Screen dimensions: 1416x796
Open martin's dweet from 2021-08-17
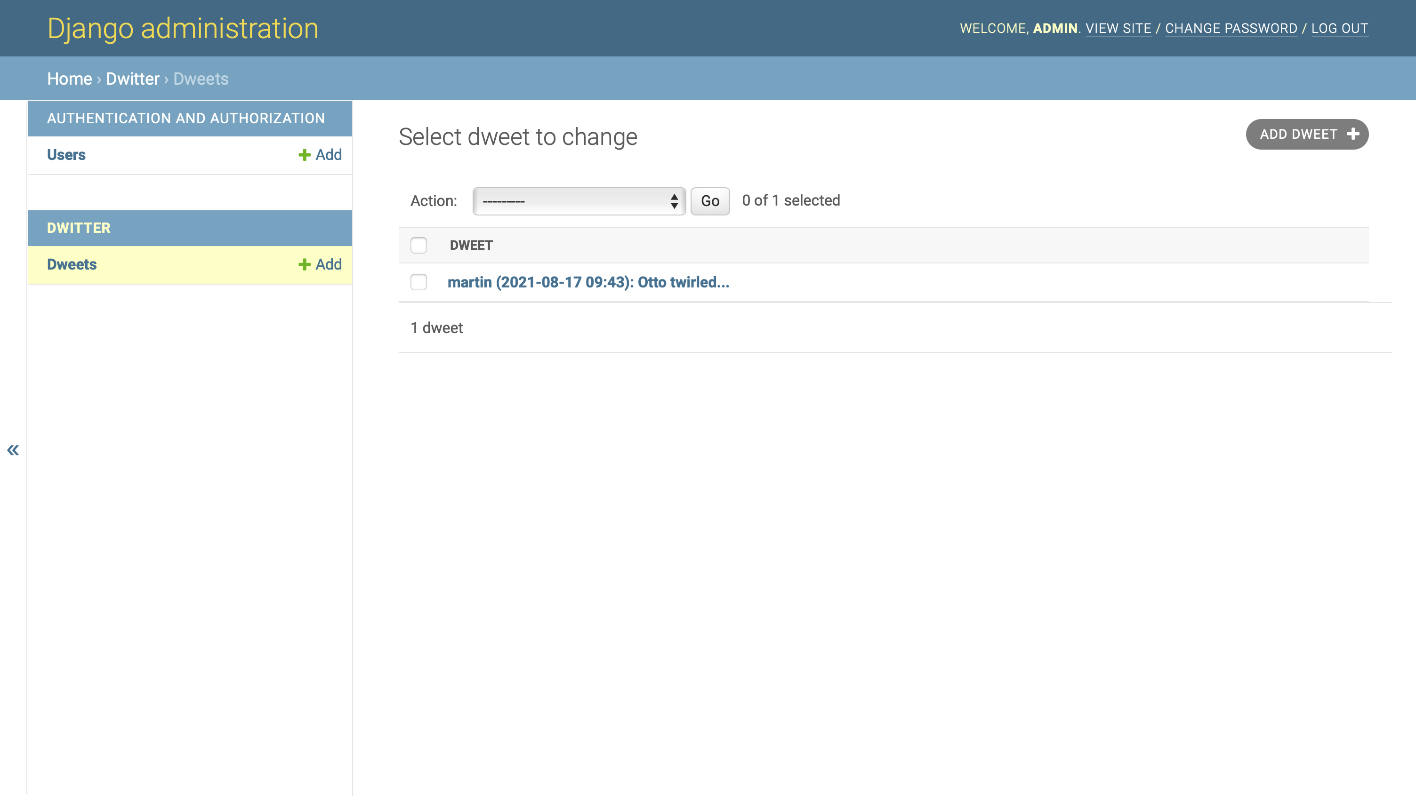(587, 282)
